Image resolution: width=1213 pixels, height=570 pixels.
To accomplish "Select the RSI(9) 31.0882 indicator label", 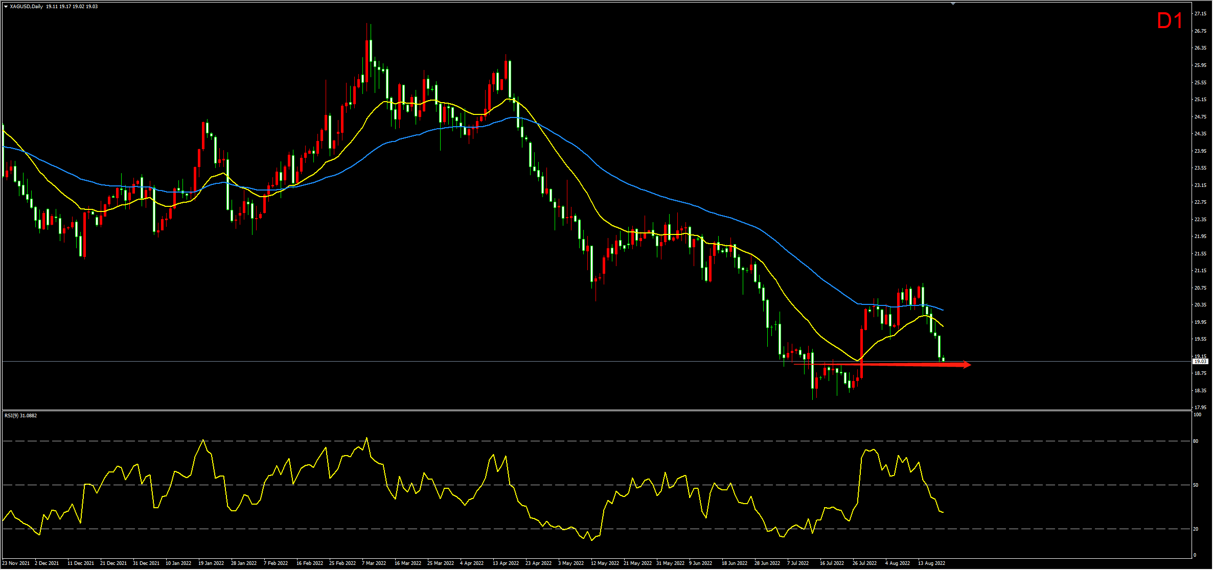I will click(x=21, y=416).
